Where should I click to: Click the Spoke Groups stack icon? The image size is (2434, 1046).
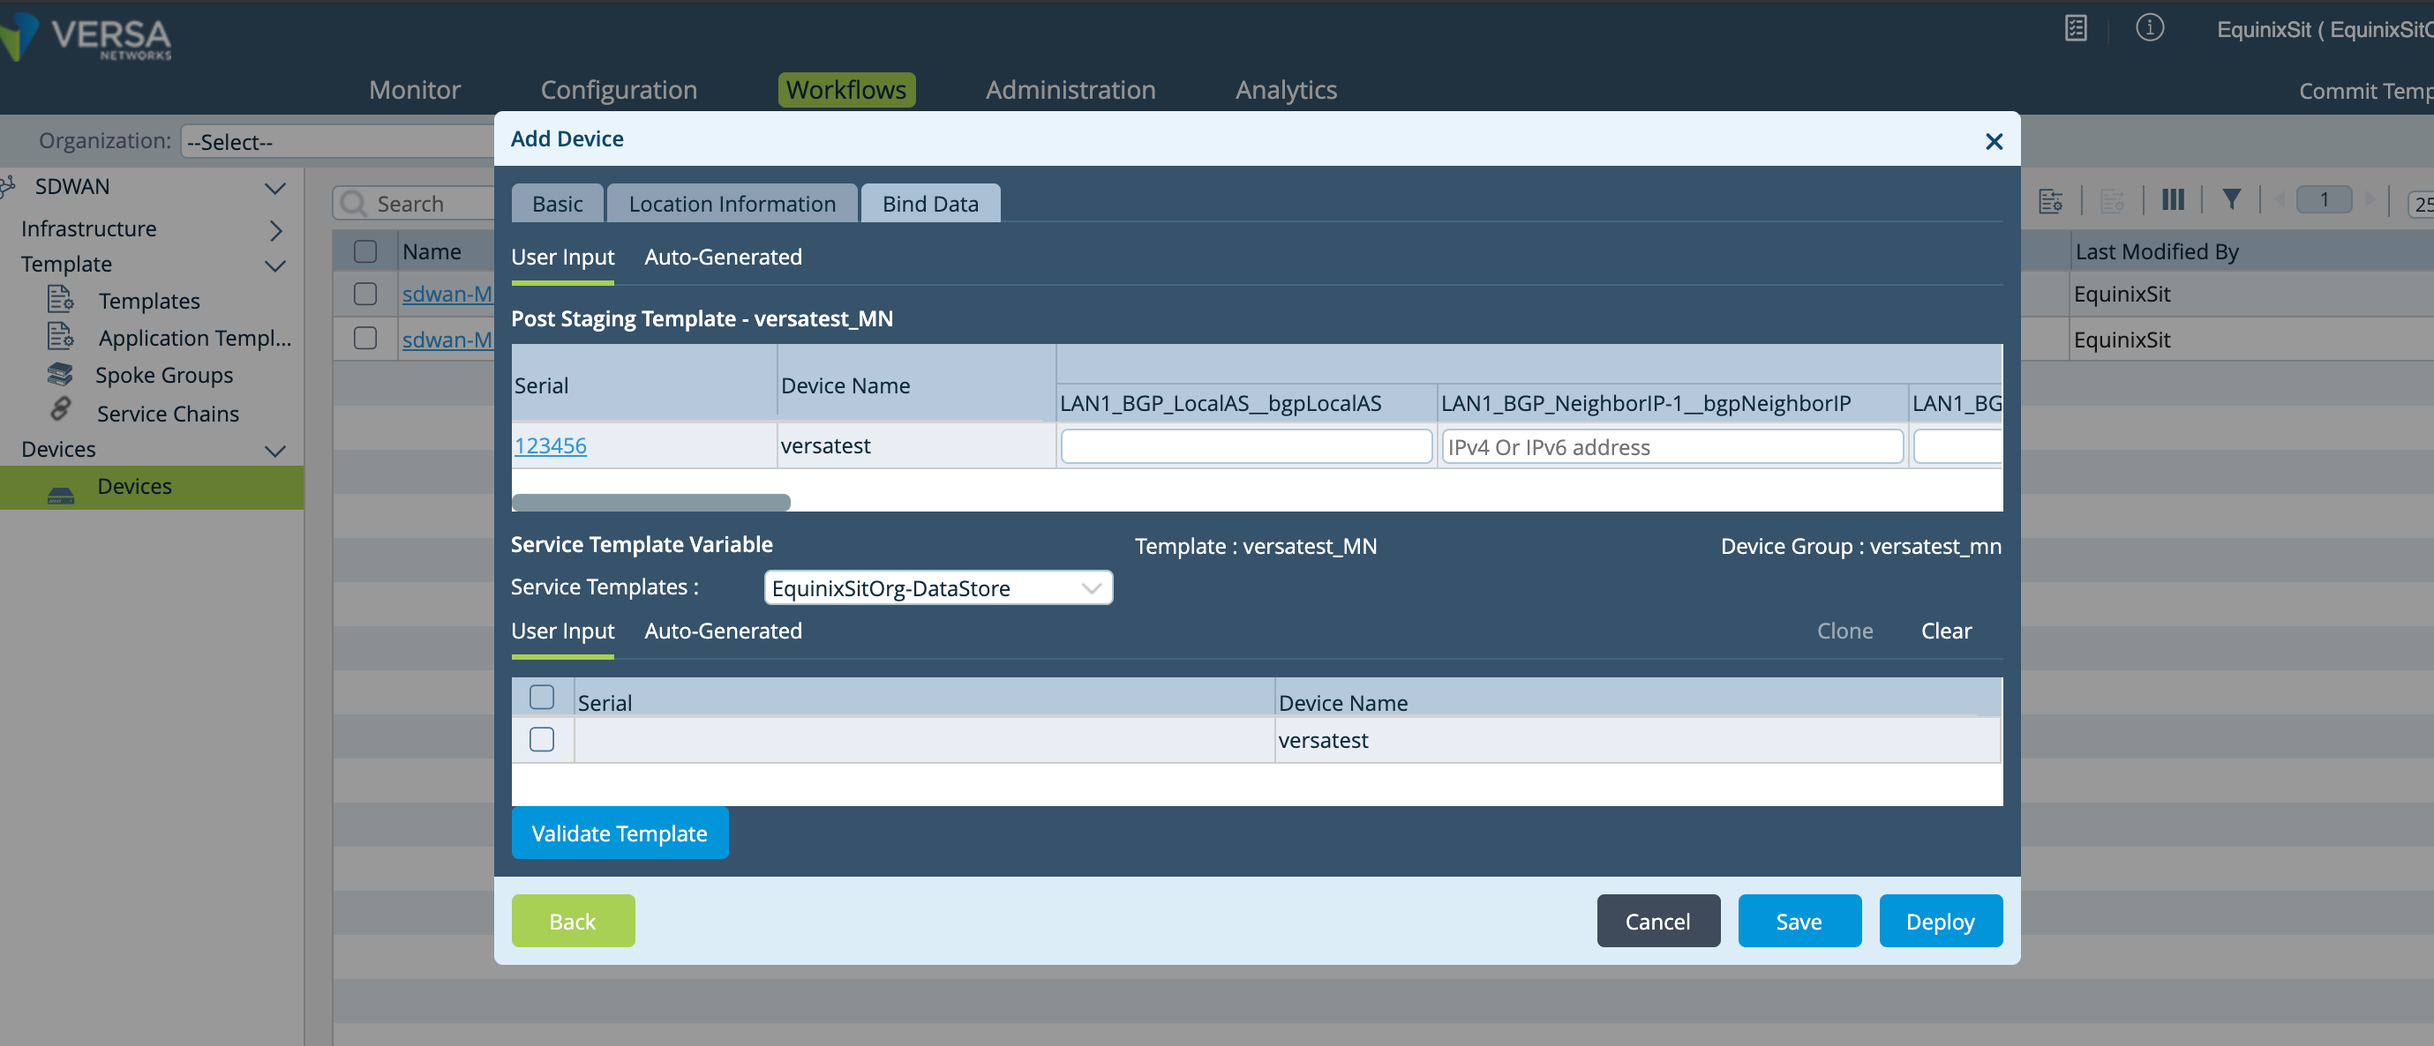[x=59, y=374]
